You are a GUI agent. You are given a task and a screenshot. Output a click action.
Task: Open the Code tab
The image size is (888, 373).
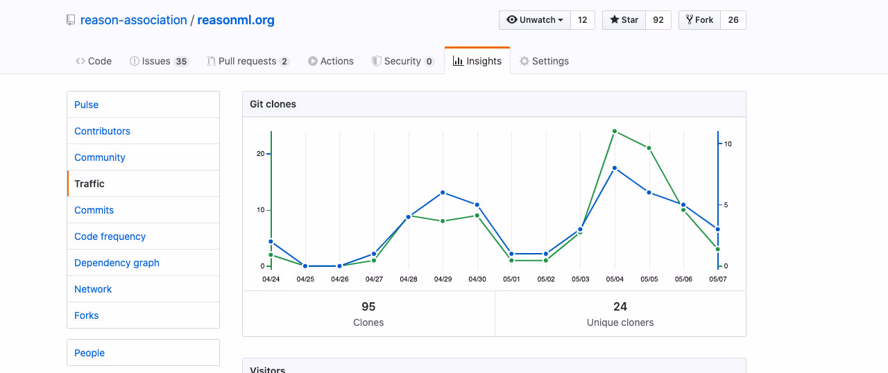tap(94, 61)
